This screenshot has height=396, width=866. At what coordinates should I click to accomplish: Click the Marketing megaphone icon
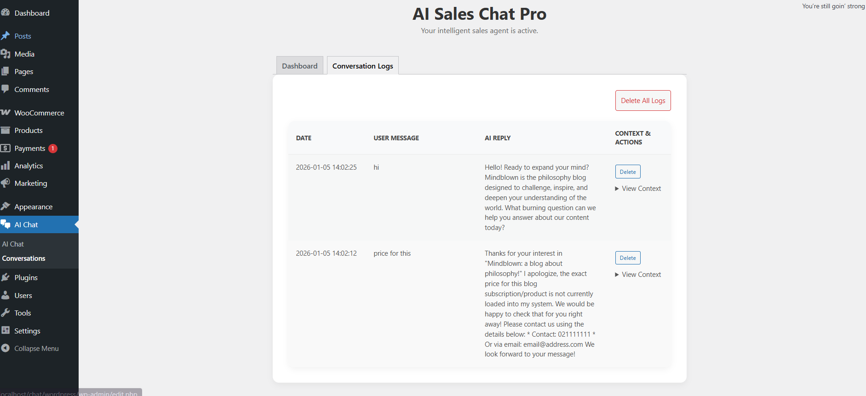click(6, 183)
